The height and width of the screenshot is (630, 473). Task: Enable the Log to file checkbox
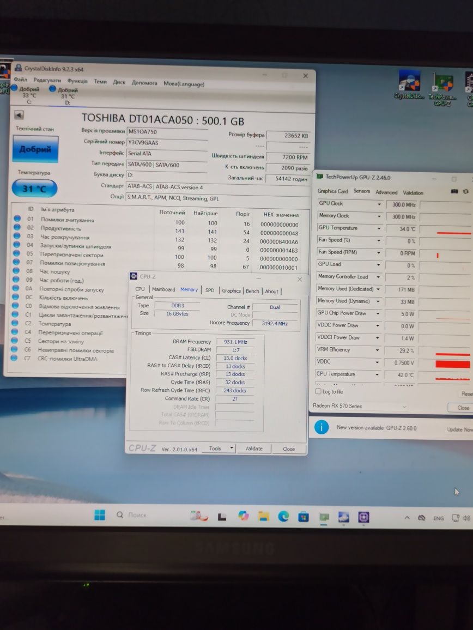click(318, 391)
